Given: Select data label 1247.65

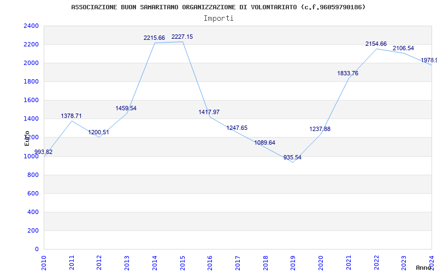Looking at the screenshot, I should click(237, 128).
